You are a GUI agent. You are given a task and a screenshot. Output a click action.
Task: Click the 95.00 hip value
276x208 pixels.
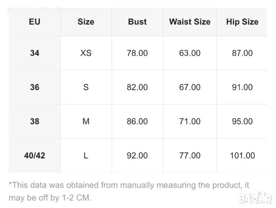tap(242, 121)
